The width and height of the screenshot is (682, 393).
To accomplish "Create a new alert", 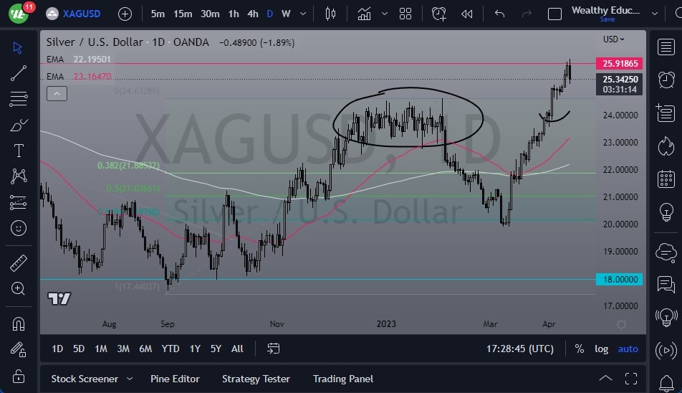I will pos(438,14).
